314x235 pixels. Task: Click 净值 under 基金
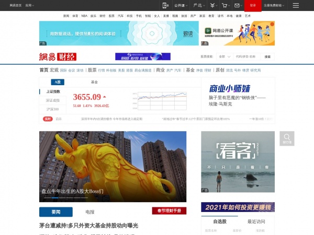tap(199, 70)
